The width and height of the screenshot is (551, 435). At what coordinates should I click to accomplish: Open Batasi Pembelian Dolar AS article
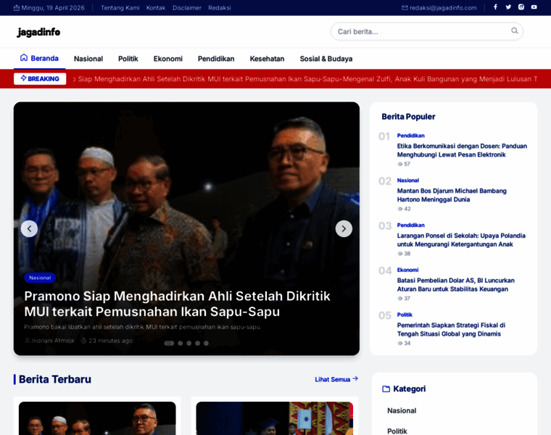pos(456,285)
